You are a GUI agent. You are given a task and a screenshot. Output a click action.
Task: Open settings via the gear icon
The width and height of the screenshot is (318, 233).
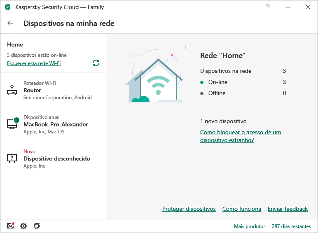click(23, 226)
